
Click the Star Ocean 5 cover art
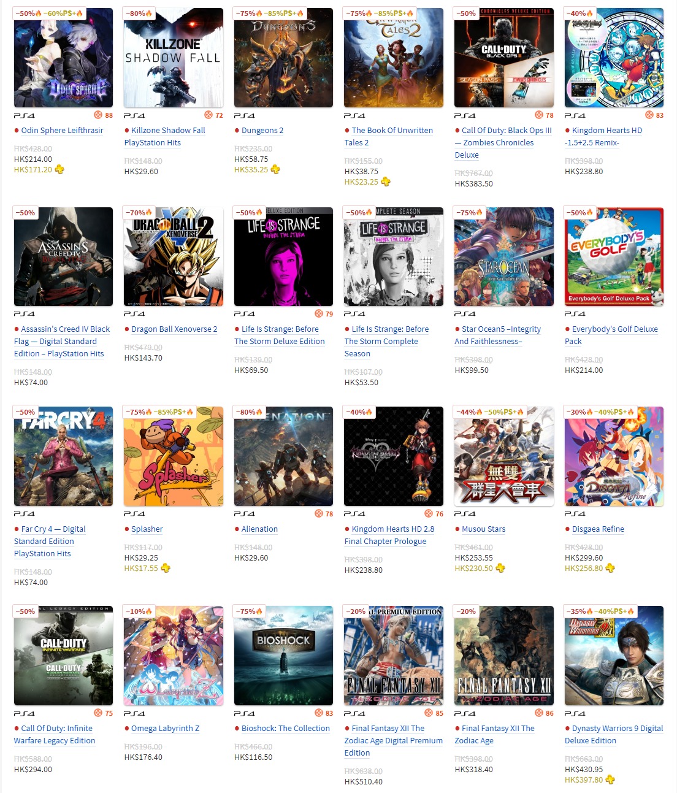click(504, 256)
